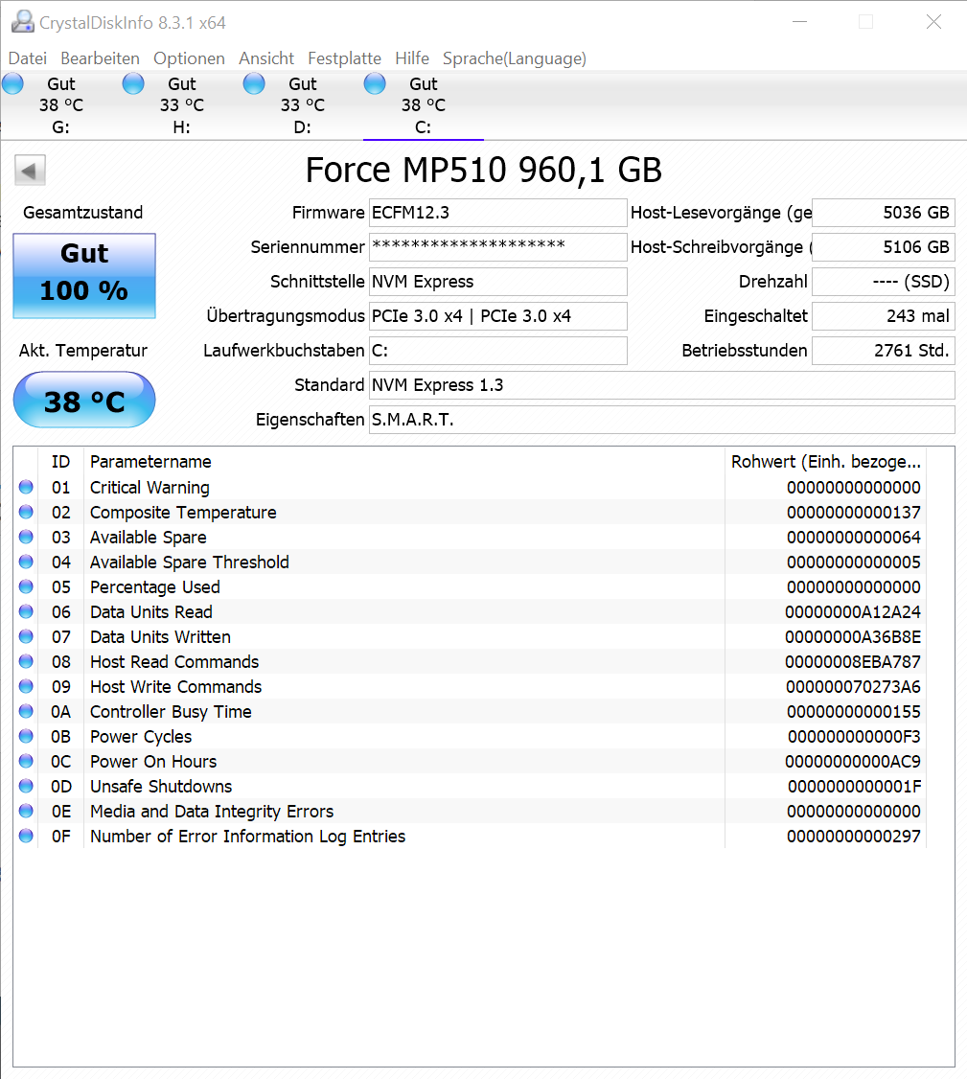967x1079 pixels.
Task: Click Host-Schreibvorgänge value 5106 GB
Action: (x=883, y=247)
